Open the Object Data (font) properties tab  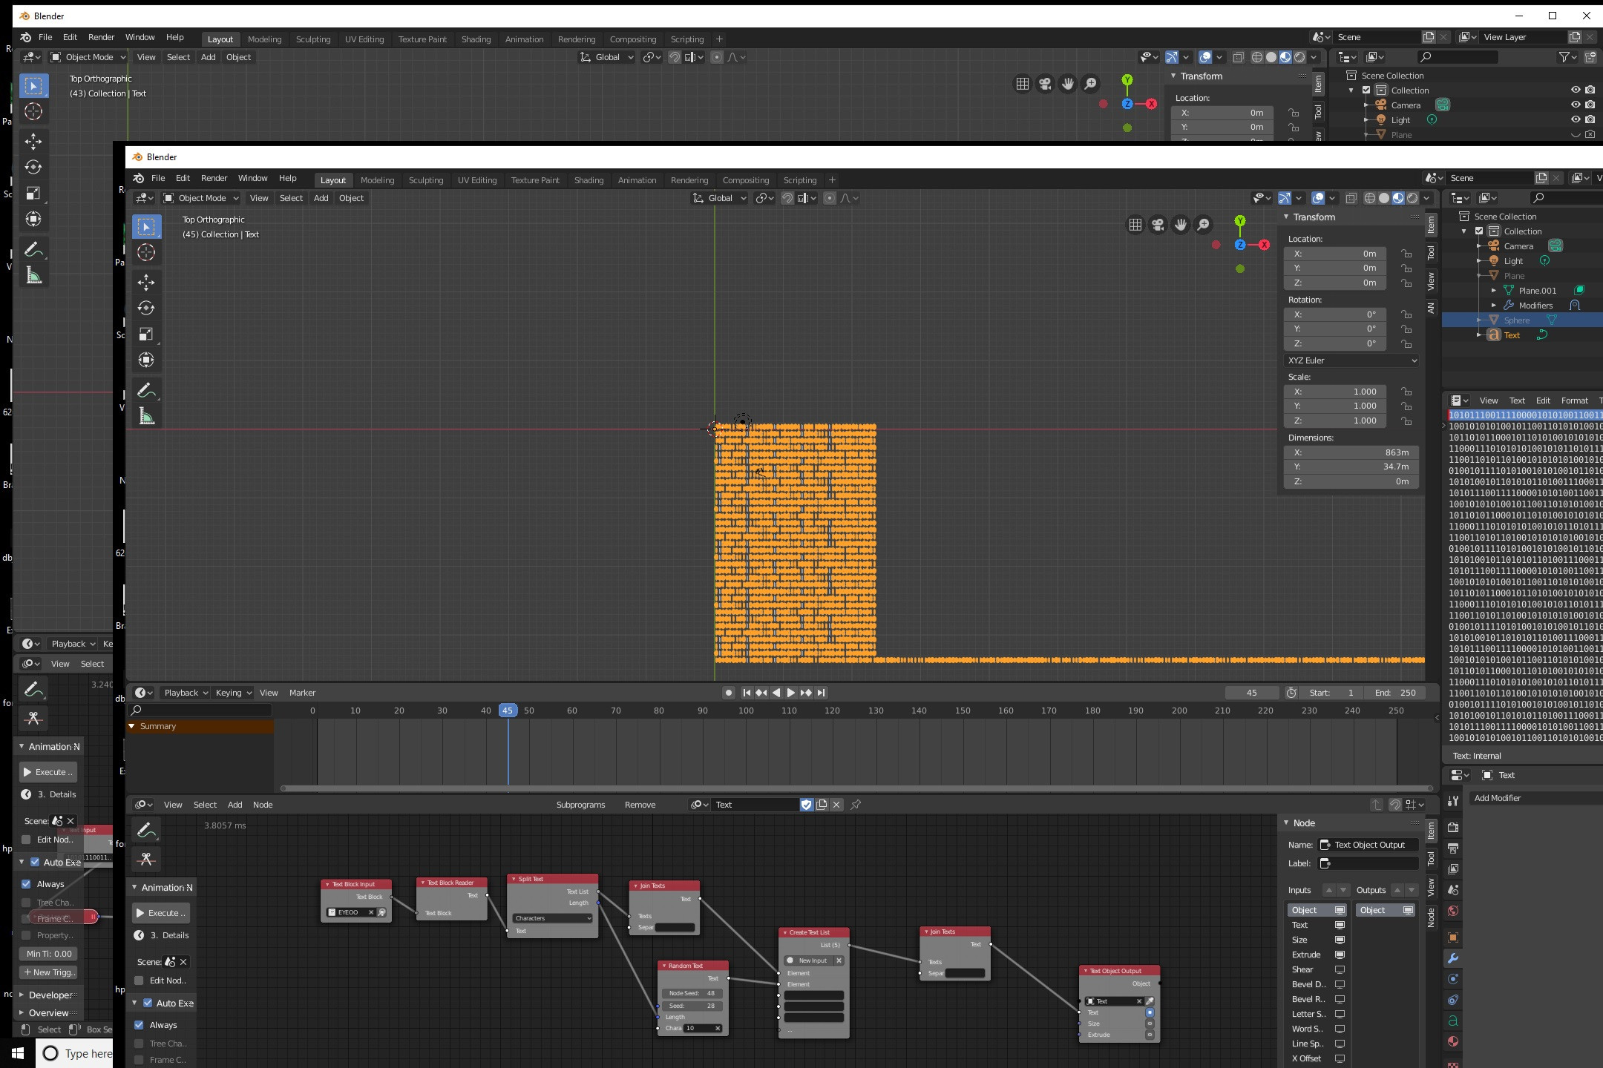tap(1453, 1021)
